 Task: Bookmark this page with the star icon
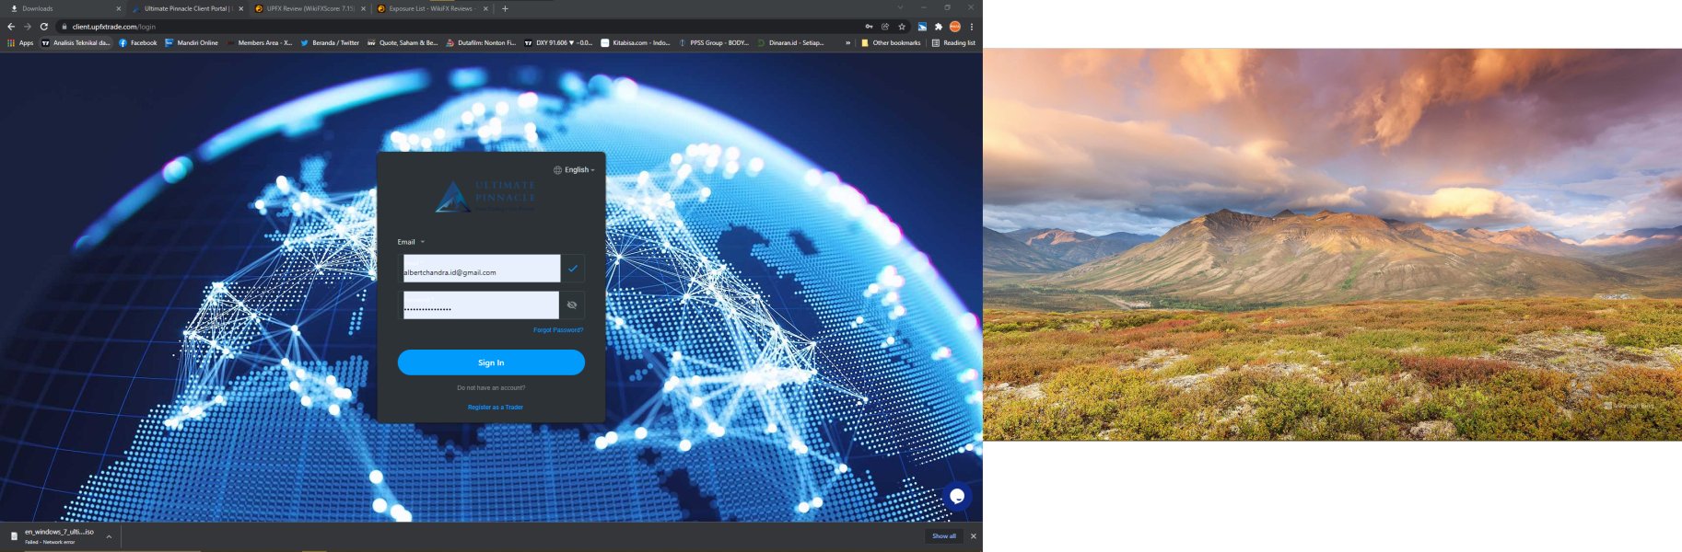902,27
